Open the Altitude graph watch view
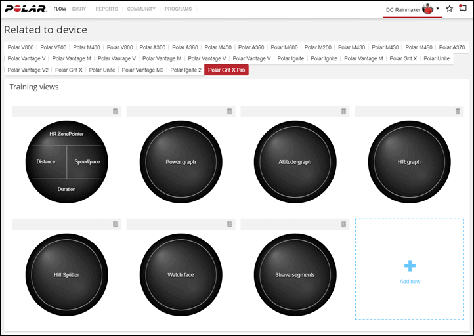The image size is (474, 336). click(295, 162)
